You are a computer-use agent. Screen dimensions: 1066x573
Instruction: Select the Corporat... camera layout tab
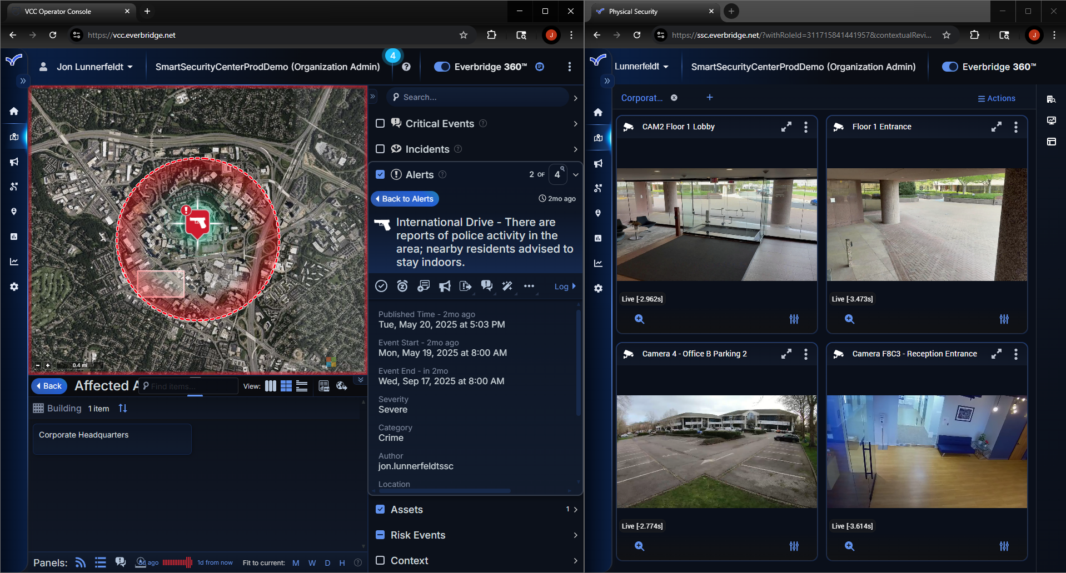click(x=641, y=98)
